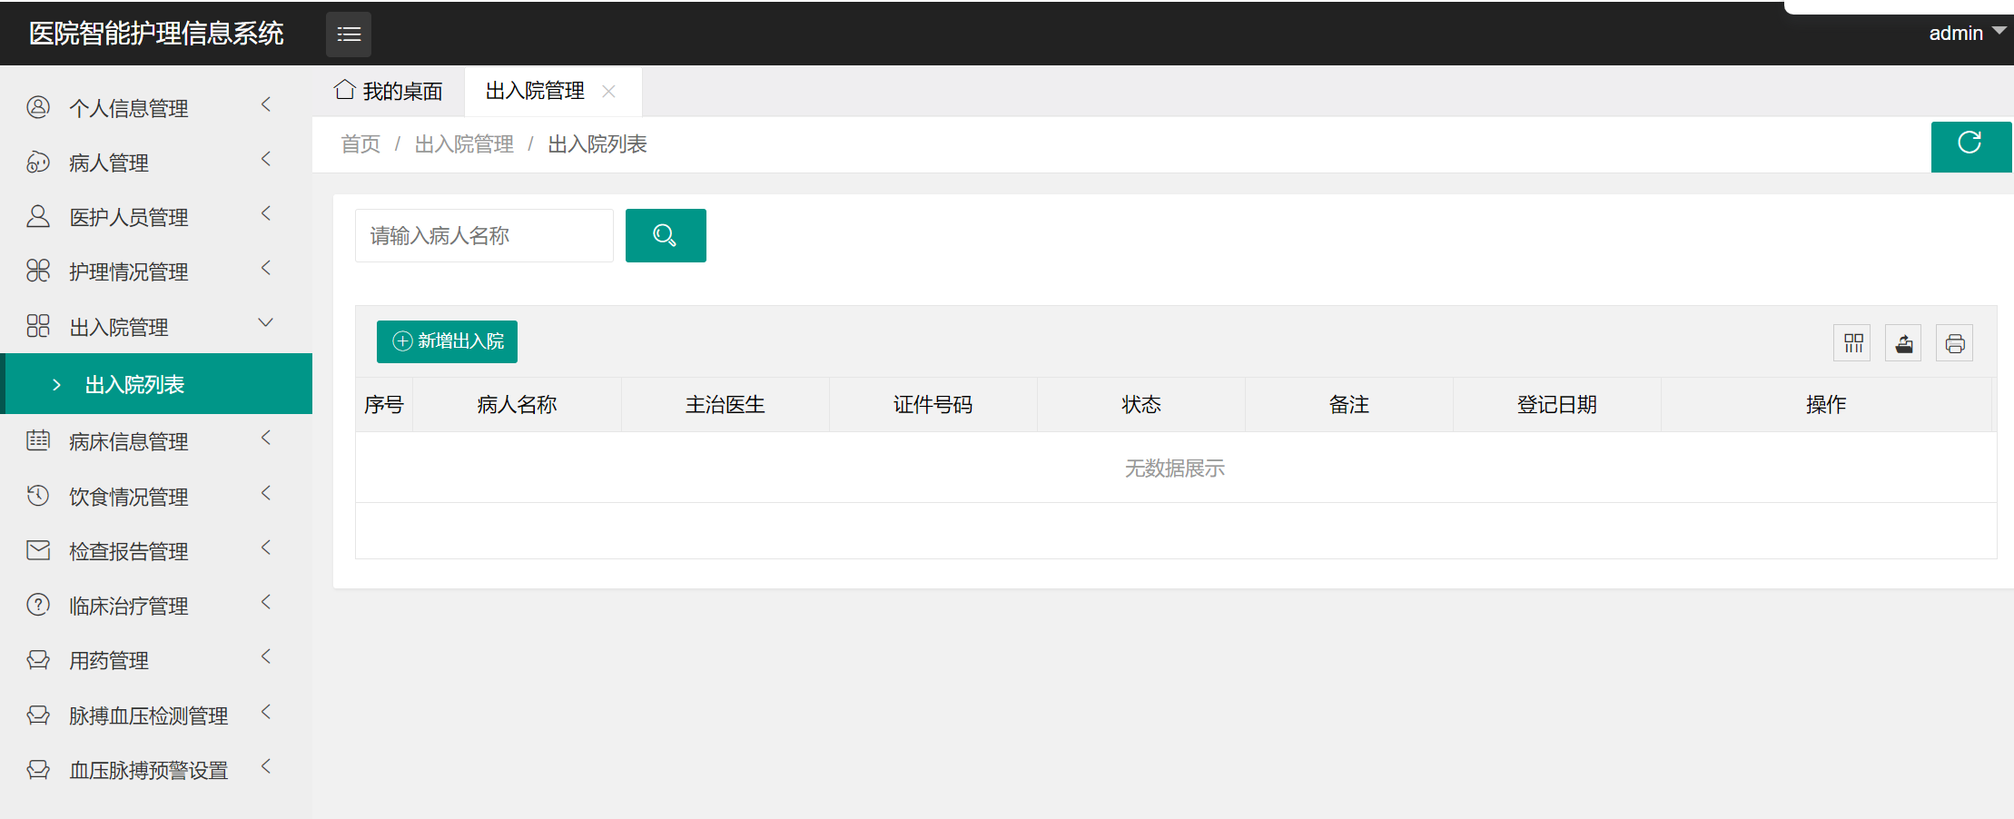Click the magnifier search button
The image size is (2014, 819).
(x=665, y=236)
